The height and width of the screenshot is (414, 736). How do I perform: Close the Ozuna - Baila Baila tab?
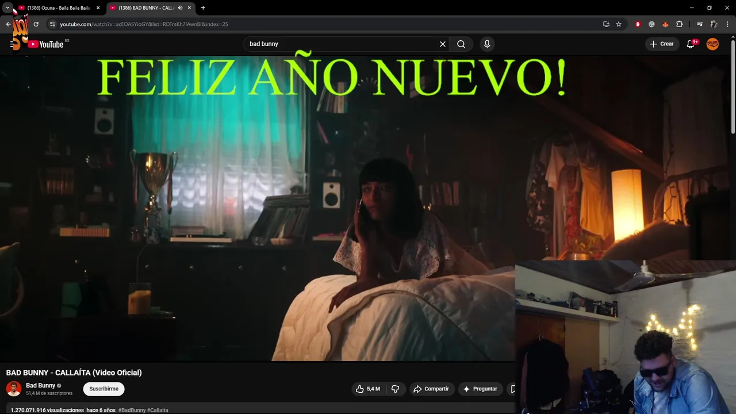(98, 8)
